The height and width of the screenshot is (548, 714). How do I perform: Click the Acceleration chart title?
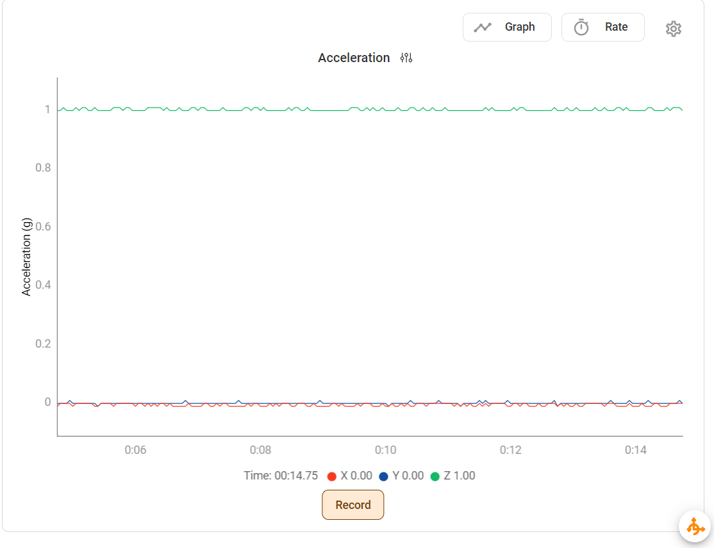tap(354, 58)
